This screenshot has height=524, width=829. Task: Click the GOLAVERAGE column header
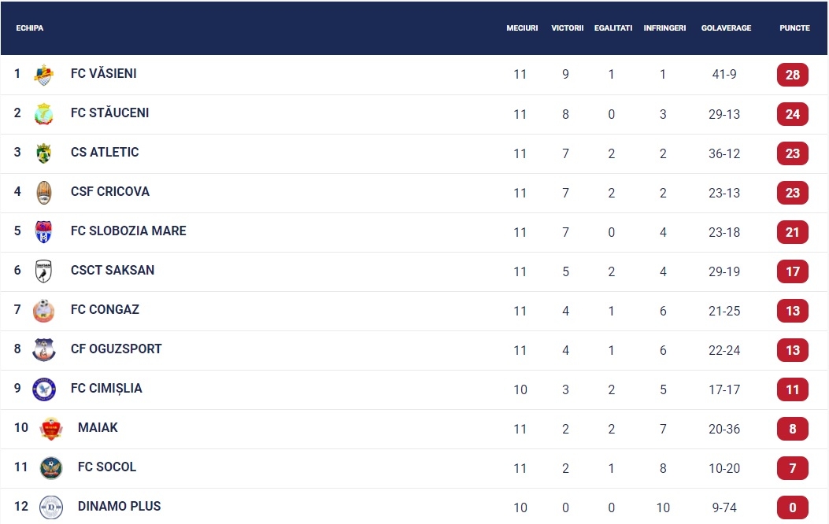click(x=727, y=28)
